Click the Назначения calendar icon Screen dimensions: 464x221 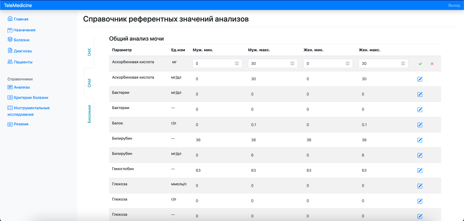tap(10, 30)
